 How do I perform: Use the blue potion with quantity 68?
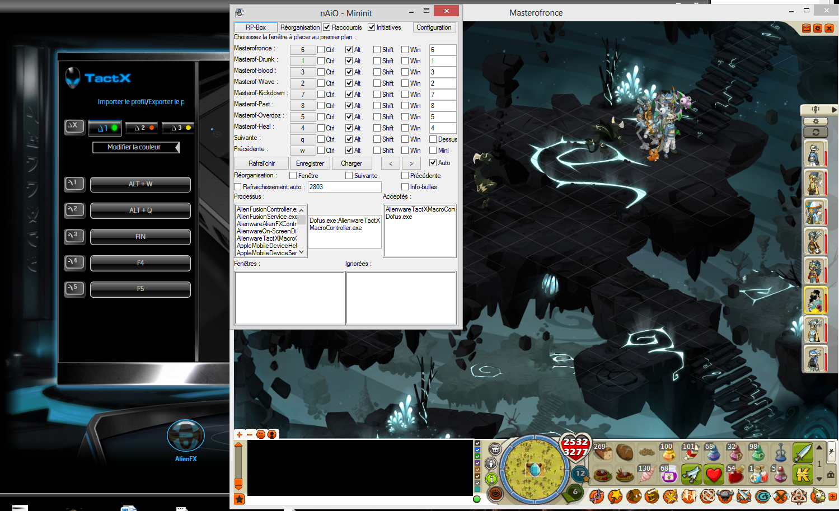click(x=714, y=452)
